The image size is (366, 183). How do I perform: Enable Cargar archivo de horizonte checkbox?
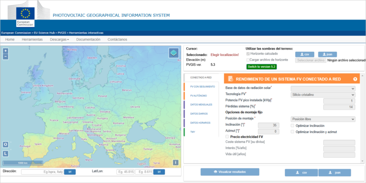click(x=248, y=60)
